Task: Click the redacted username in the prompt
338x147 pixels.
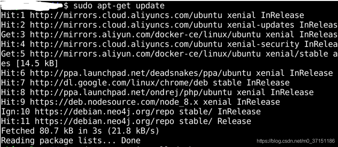Action: [x=32, y=5]
